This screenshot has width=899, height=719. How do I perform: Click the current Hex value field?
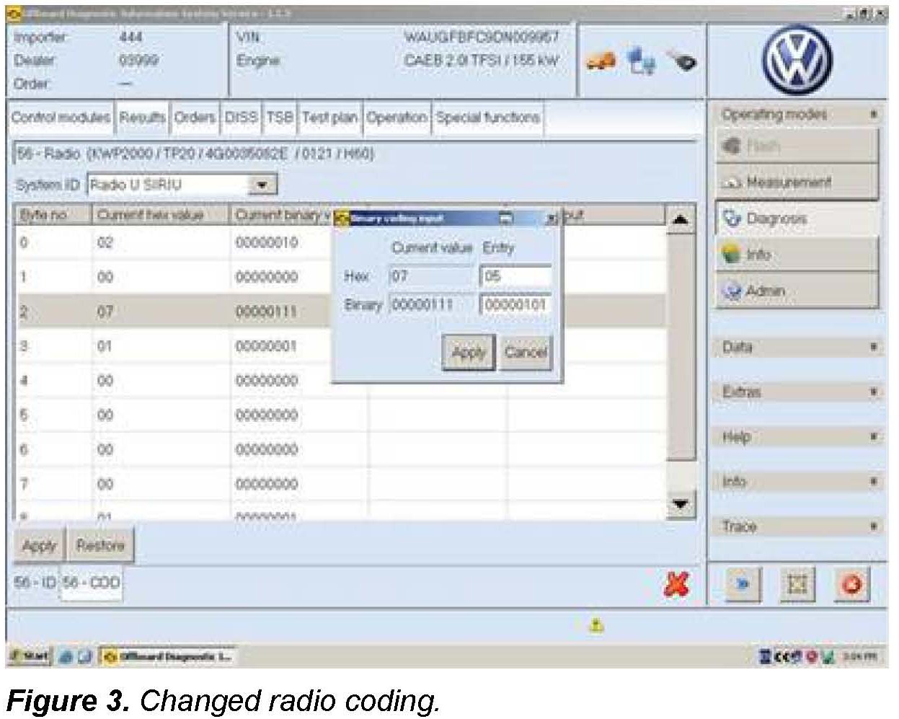[433, 276]
